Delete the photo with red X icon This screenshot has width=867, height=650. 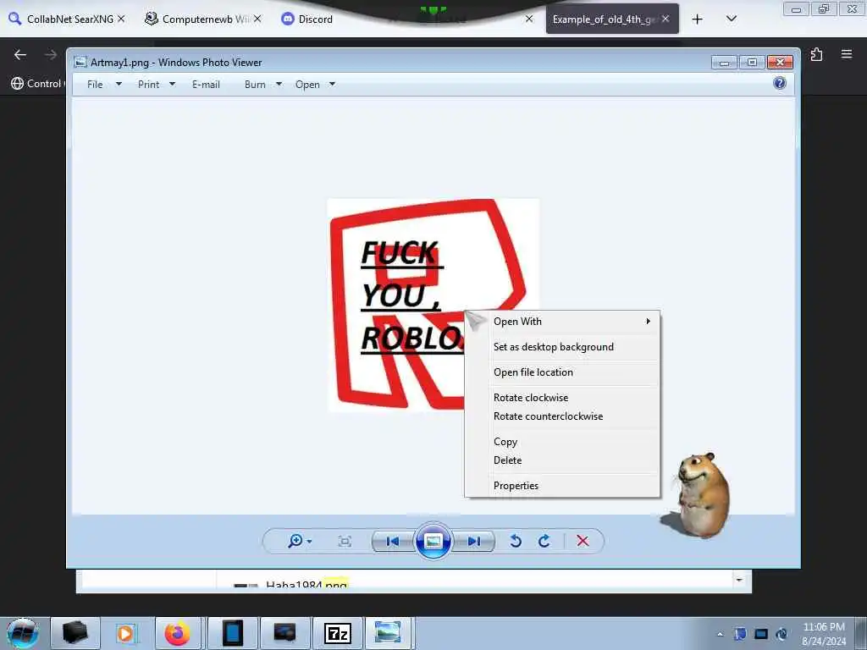click(x=583, y=541)
